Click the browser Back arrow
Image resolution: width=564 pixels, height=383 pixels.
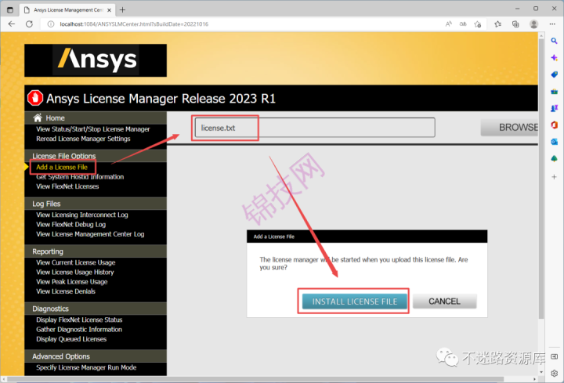(12, 24)
